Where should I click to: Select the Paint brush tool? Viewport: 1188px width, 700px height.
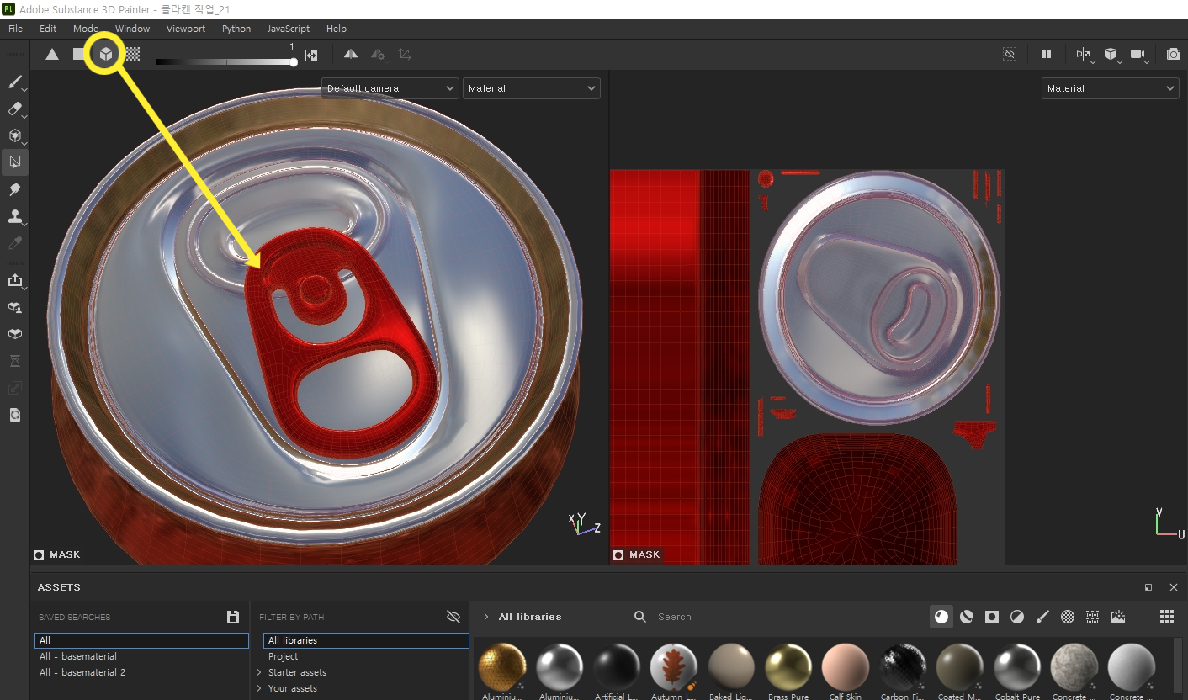point(14,82)
